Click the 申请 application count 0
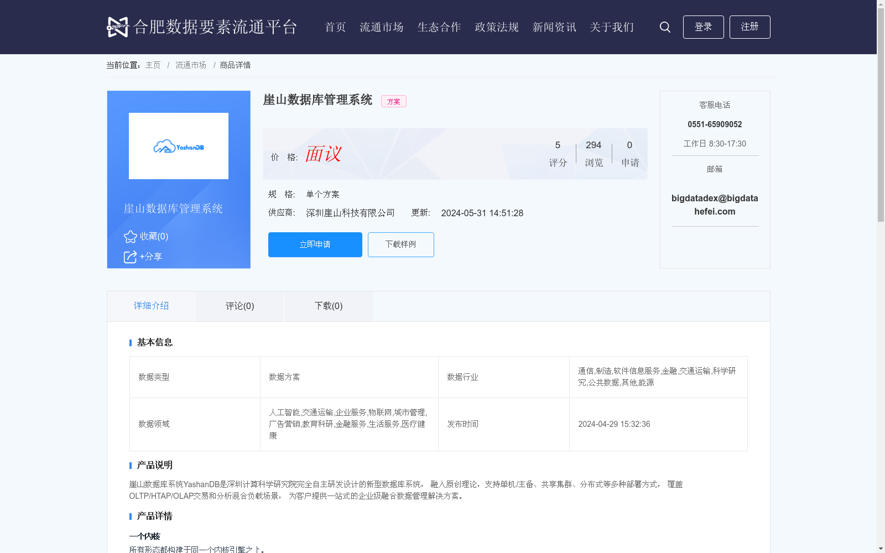The image size is (885, 553). pyautogui.click(x=629, y=145)
